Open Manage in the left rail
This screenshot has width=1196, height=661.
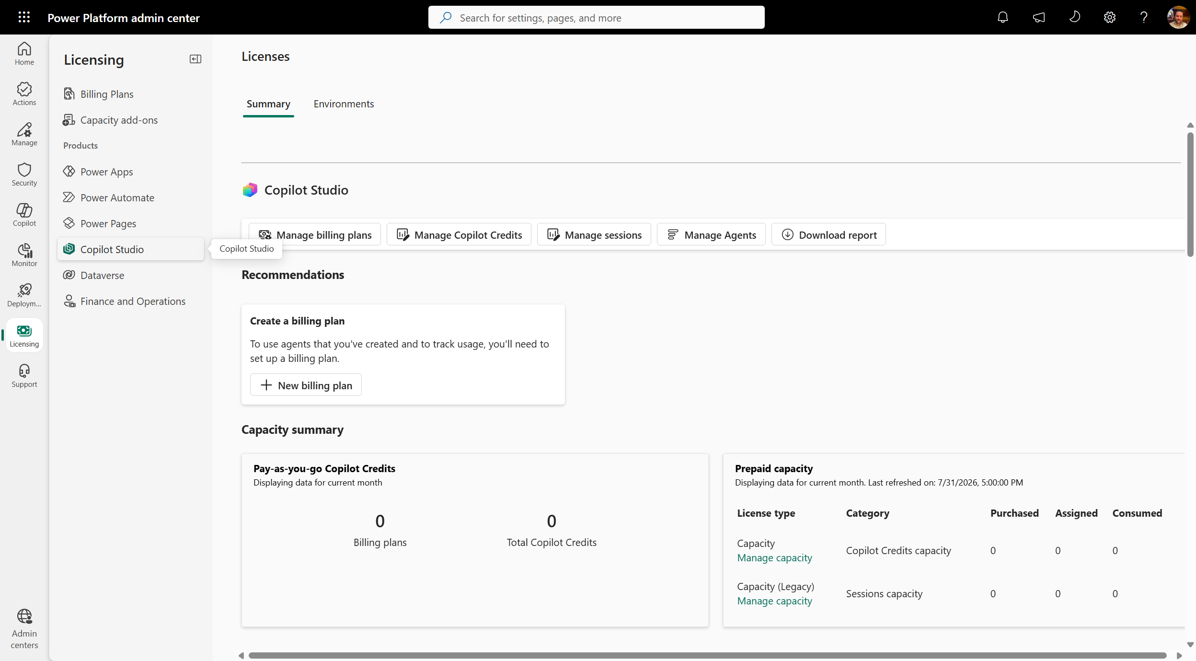click(24, 134)
